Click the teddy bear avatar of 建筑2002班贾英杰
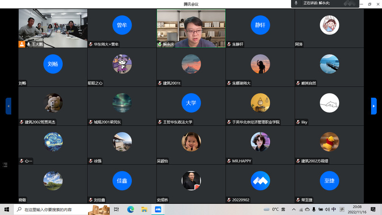The width and height of the screenshot is (382, 215). point(53,102)
